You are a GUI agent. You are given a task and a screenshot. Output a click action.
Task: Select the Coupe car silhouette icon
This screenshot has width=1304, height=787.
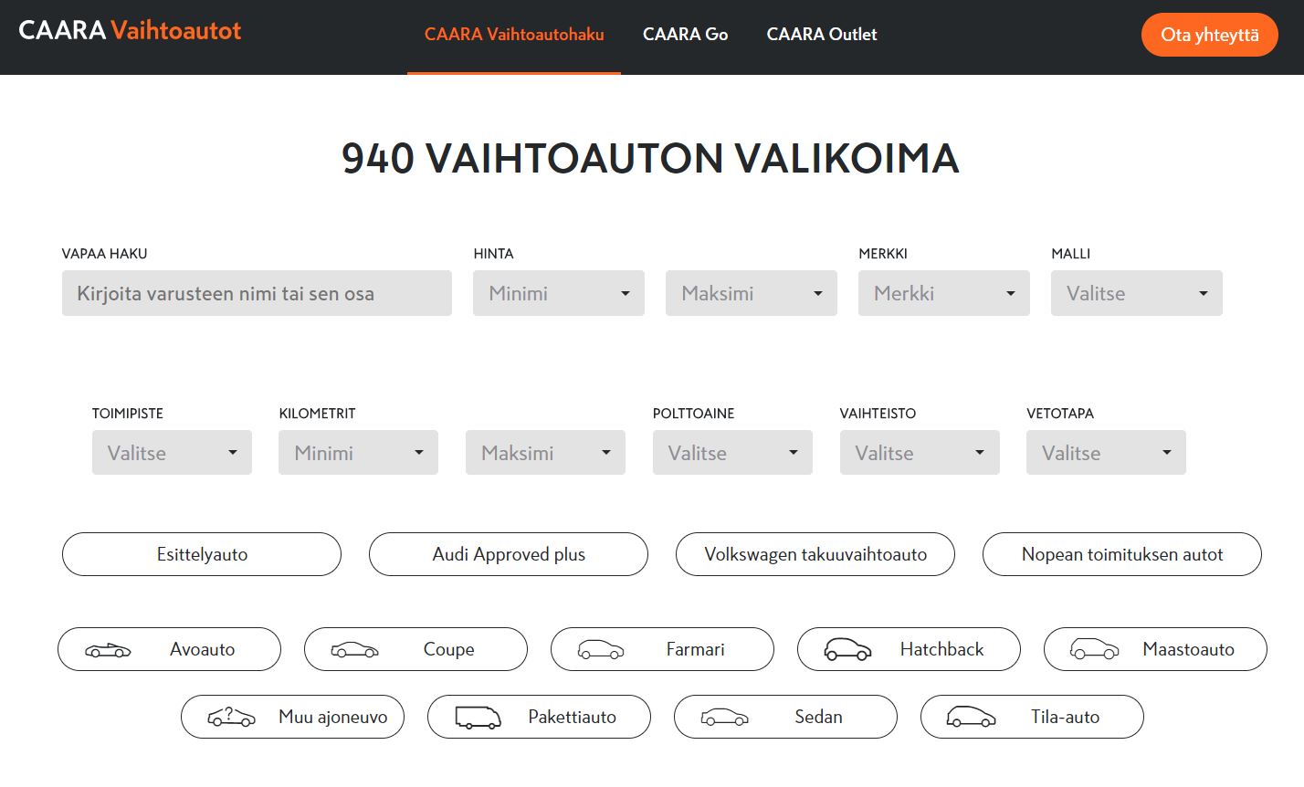pyautogui.click(x=354, y=650)
